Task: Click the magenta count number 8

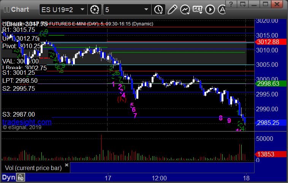Action: 221,118
